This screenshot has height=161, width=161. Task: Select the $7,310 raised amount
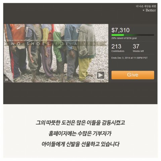pos(120,30)
